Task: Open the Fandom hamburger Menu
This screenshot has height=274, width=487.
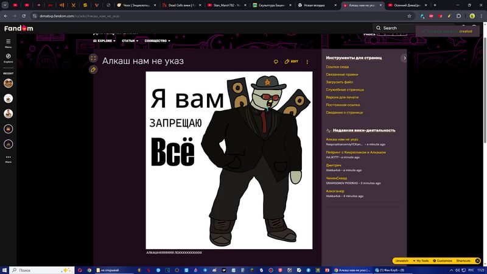Action: point(9,43)
